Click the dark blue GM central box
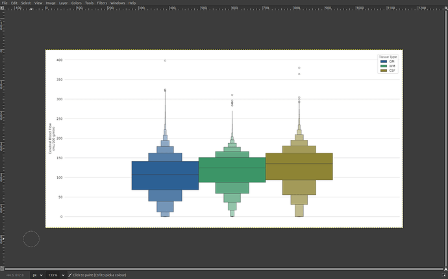The height and width of the screenshot is (279, 448). point(165,175)
